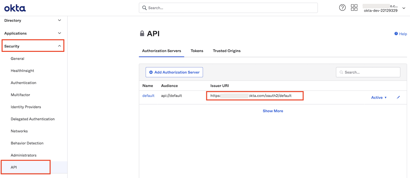Click the Okta logo
This screenshot has width=410, height=178.
click(15, 8)
